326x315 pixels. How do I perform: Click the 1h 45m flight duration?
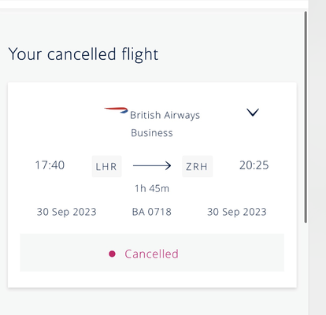tap(152, 188)
